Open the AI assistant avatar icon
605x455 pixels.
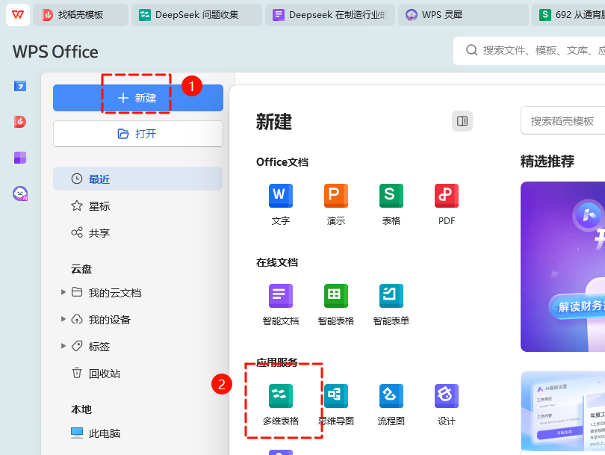(20, 194)
